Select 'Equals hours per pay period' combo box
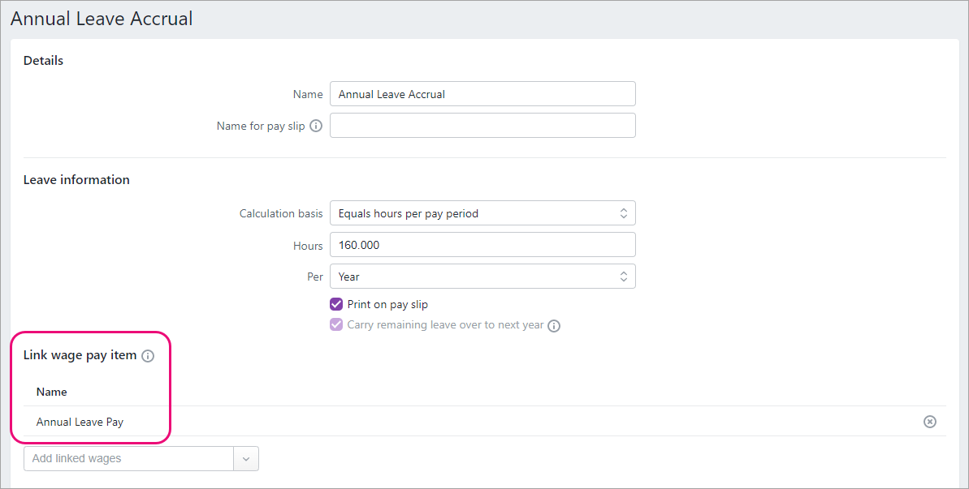 [x=482, y=212]
